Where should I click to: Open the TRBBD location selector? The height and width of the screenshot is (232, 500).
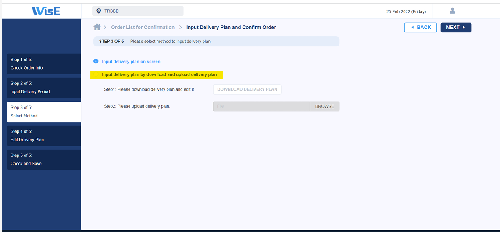138,11
